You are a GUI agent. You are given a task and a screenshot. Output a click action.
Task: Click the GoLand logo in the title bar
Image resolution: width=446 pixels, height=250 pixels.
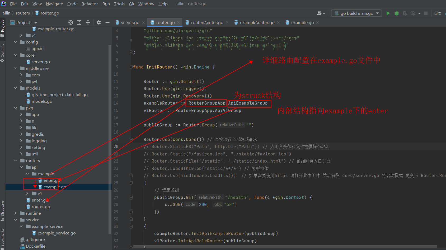point(4,4)
